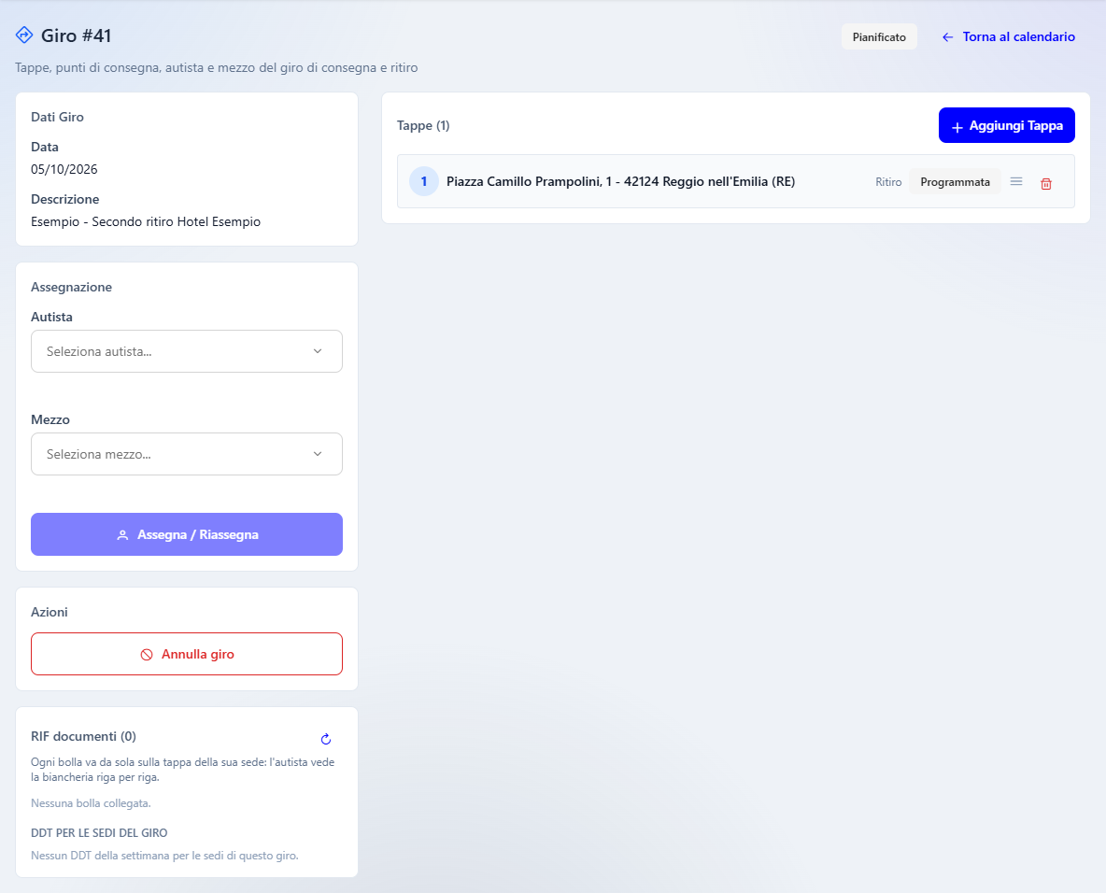Click the date 05/10/2026

coord(64,169)
